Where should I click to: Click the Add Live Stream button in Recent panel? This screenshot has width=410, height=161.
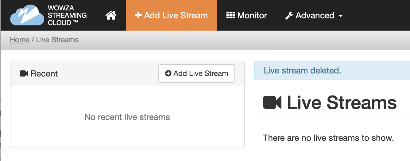click(197, 73)
